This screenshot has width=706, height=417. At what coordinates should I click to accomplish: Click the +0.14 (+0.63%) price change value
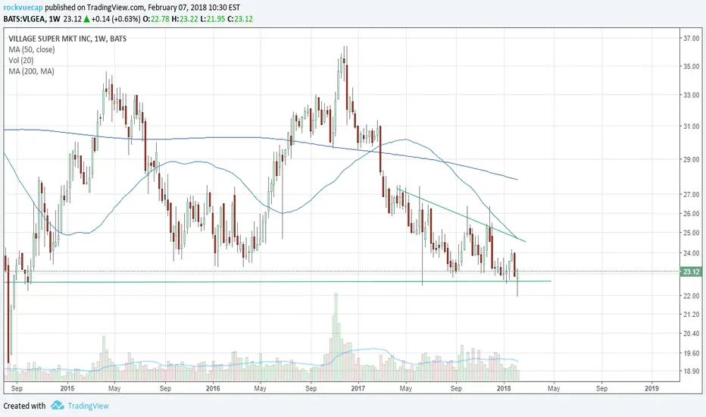116,19
